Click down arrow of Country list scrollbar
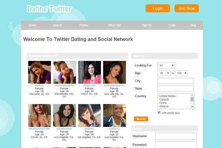 192,107
